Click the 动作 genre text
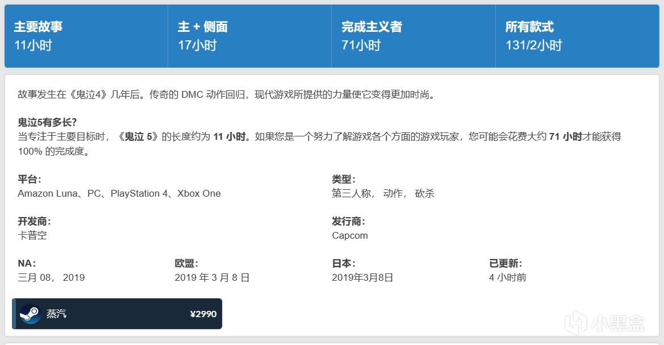This screenshot has width=664, height=345. pyautogui.click(x=393, y=193)
